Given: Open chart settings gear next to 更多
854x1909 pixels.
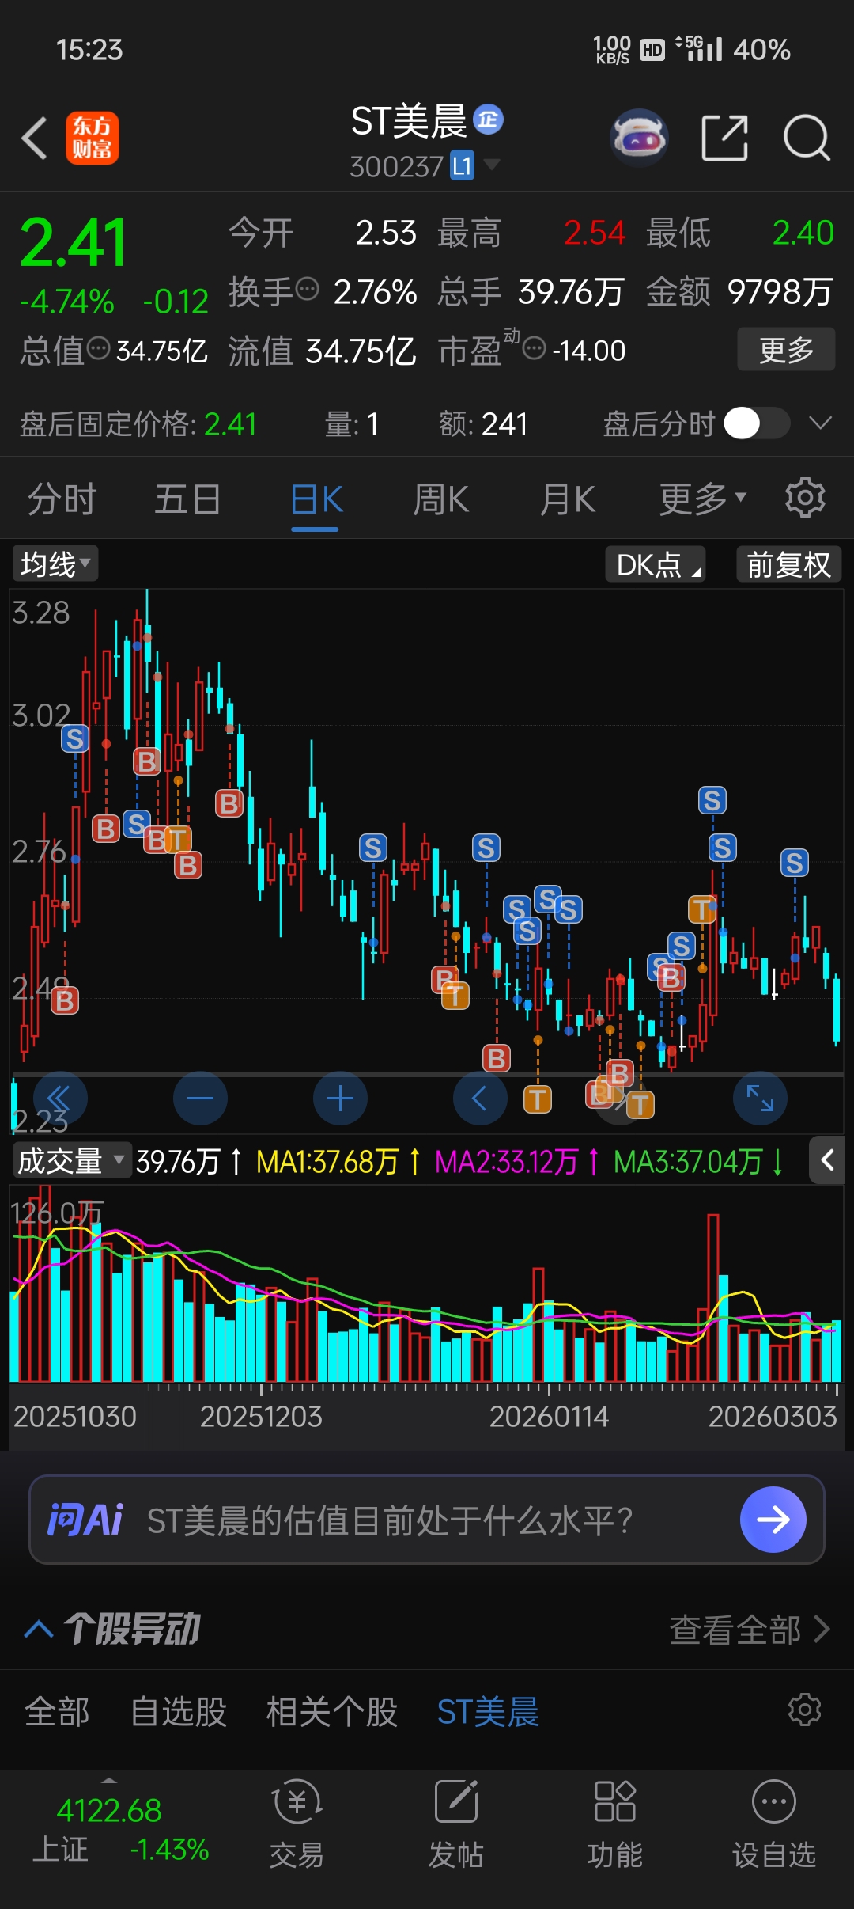Looking at the screenshot, I should click(805, 498).
